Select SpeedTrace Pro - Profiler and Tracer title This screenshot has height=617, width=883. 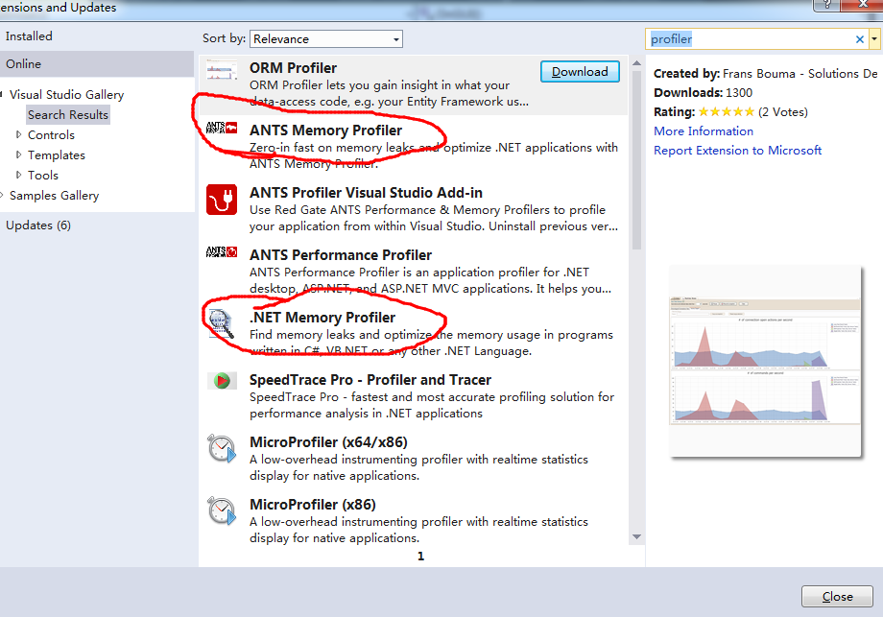pyautogui.click(x=370, y=380)
